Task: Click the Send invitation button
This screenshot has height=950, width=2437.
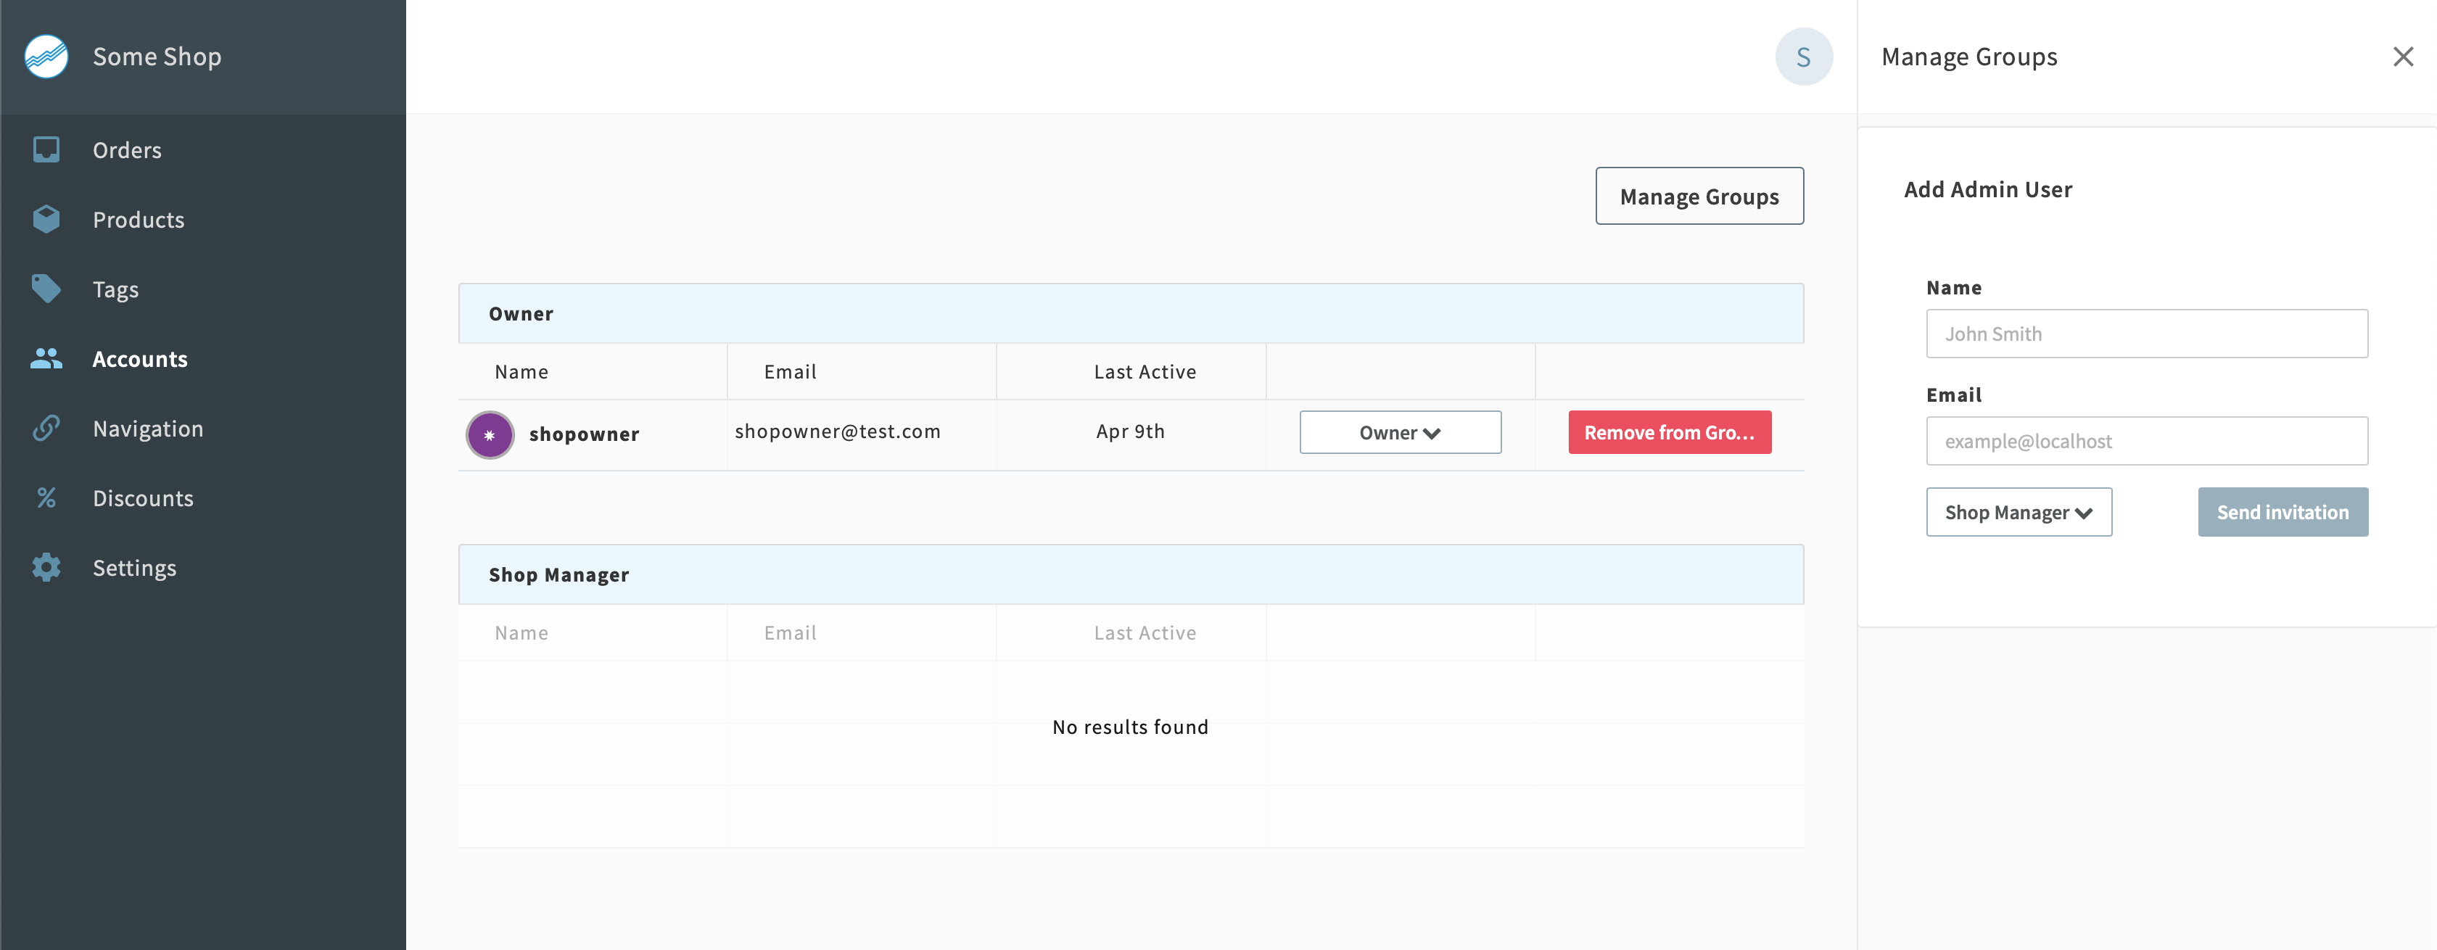Action: (2282, 512)
